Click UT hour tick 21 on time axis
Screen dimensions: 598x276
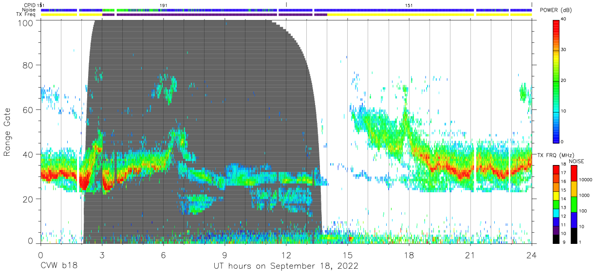tap(470, 254)
